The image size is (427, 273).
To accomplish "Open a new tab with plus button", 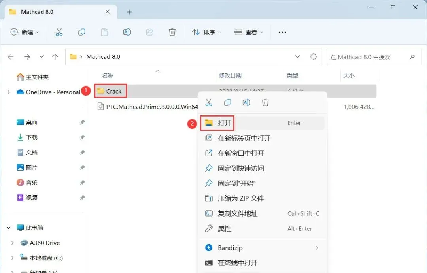I will pos(129,12).
